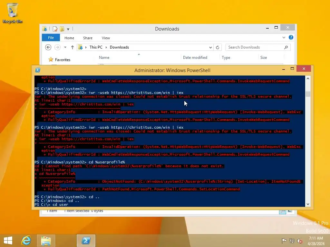This screenshot has height=247, width=330.
Task: Sort by the Size column header
Action: (264, 58)
